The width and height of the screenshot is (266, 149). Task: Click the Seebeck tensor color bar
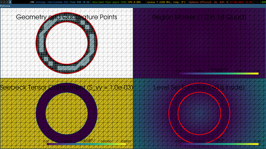tap(86, 144)
